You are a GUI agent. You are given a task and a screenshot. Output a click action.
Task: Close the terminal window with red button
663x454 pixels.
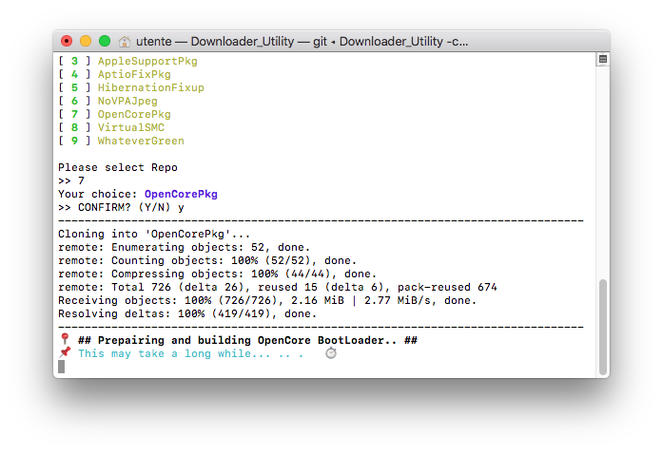[x=67, y=41]
